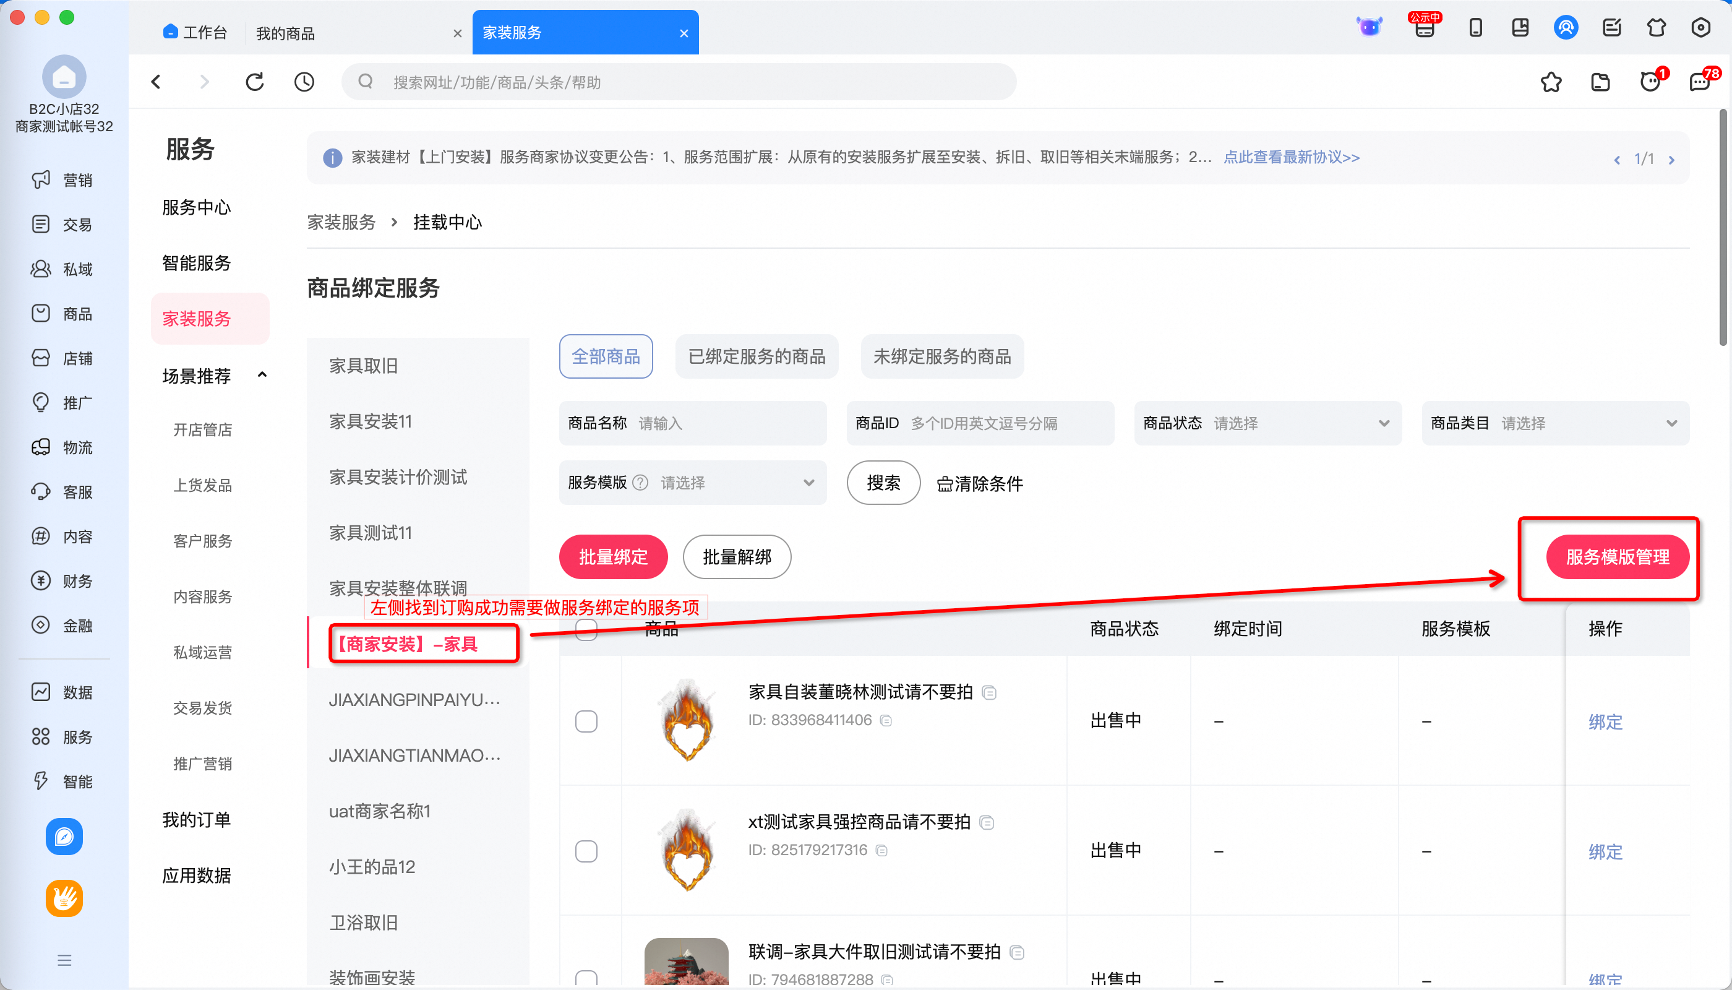Image resolution: width=1732 pixels, height=990 pixels.
Task: Focus the top address search bar
Action: click(679, 82)
